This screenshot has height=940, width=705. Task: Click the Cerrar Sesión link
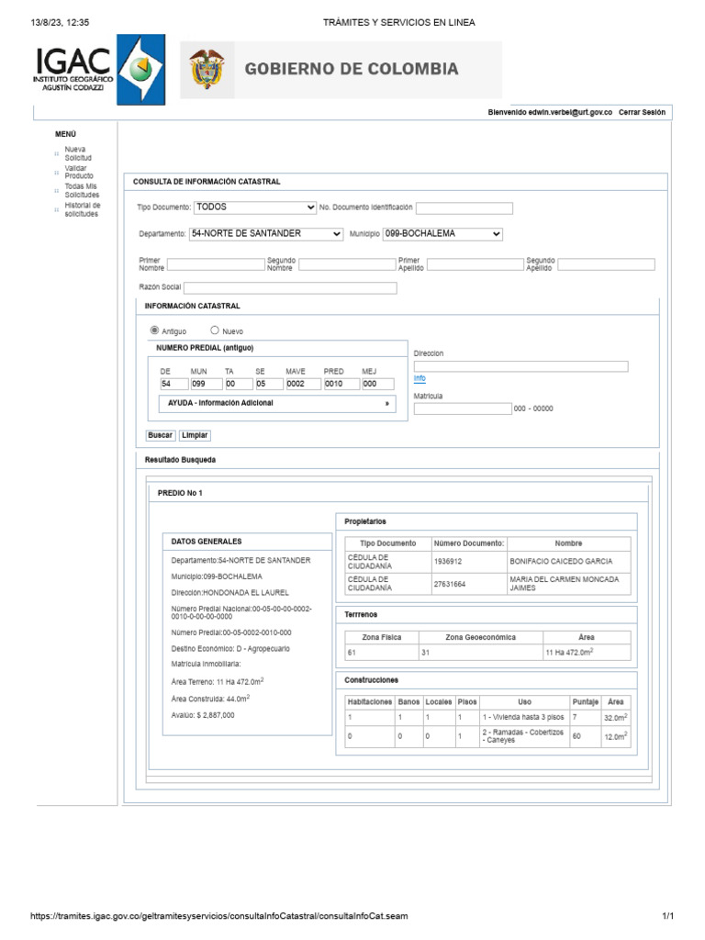pyautogui.click(x=642, y=112)
